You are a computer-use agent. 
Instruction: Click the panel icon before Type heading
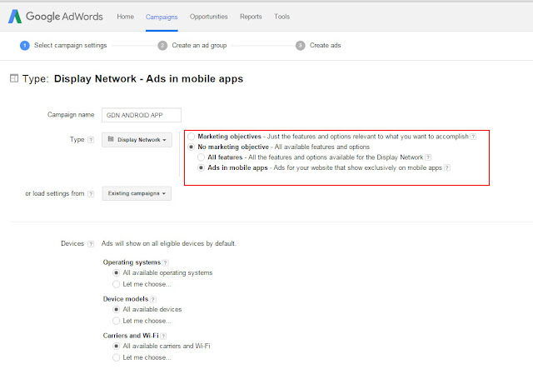coord(14,78)
